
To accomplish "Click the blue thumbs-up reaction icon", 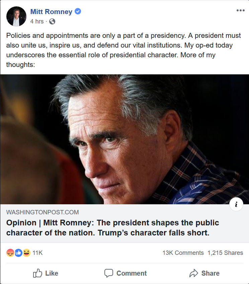I will click(x=18, y=253).
